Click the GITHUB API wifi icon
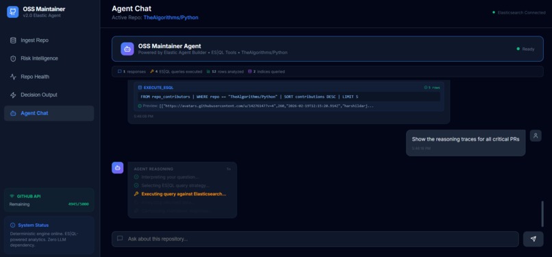Screen dimensions: 552x257 pos(12,196)
